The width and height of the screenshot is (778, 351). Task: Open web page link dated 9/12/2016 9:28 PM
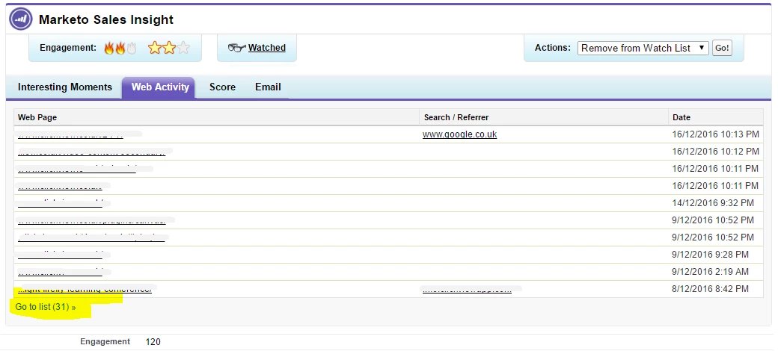60,255
